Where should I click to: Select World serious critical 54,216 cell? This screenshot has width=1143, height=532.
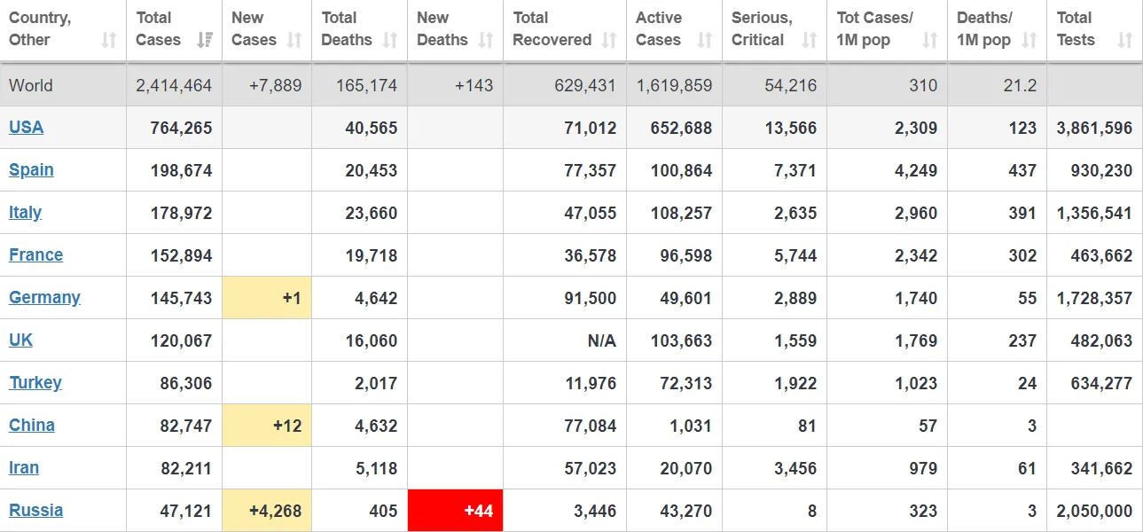tap(775, 85)
